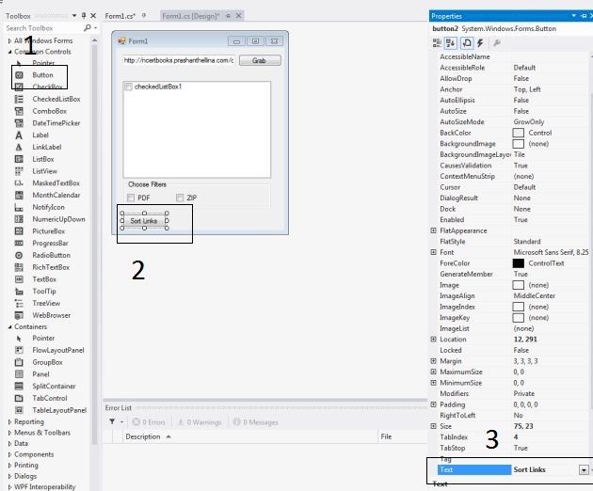593x491 pixels.
Task: Open the Text property dropdown arrow
Action: click(x=584, y=469)
